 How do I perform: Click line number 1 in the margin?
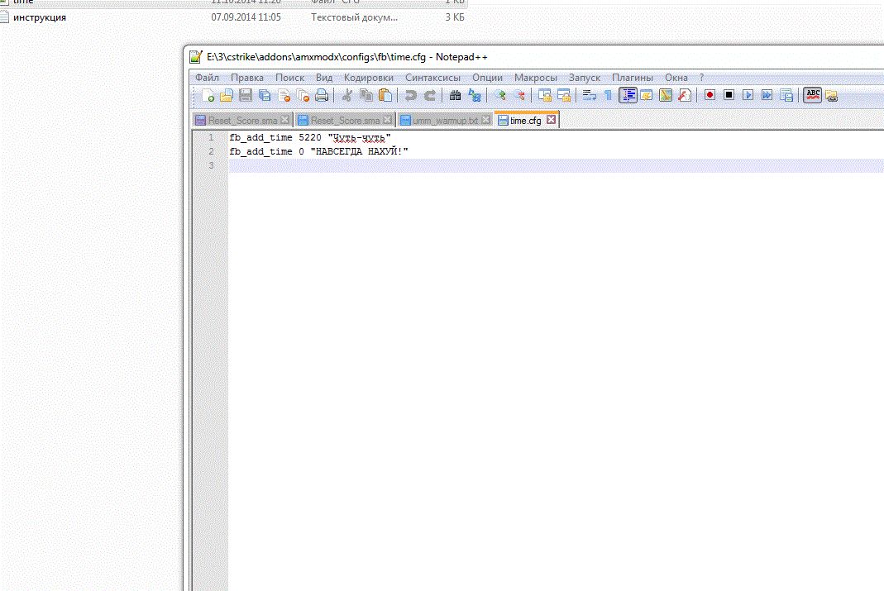(x=211, y=137)
